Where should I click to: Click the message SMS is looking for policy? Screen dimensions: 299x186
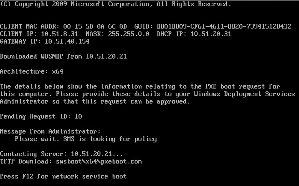110,139
